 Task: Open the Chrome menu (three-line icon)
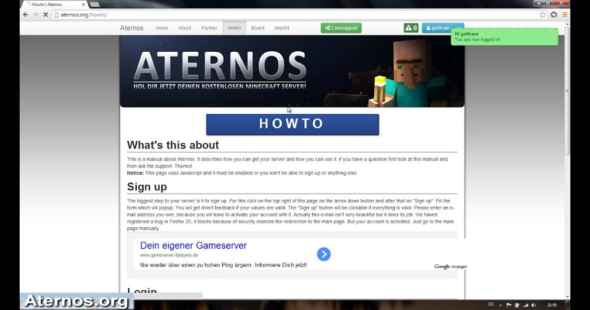click(x=565, y=15)
